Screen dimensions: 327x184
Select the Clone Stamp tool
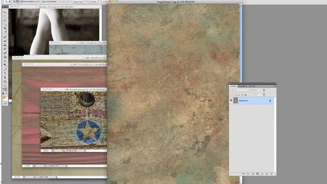point(5,45)
